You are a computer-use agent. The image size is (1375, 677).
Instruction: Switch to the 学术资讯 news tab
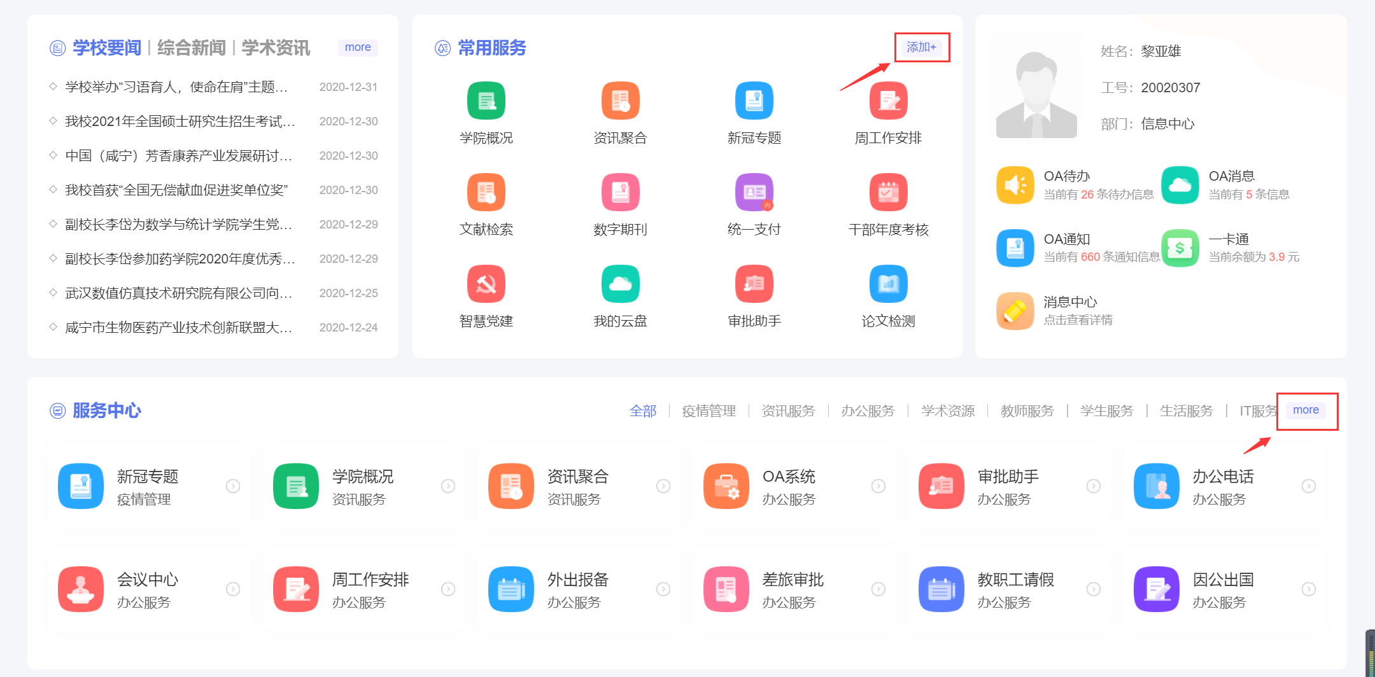(276, 48)
